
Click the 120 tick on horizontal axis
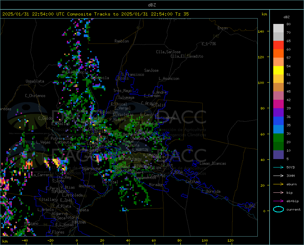[230, 240]
